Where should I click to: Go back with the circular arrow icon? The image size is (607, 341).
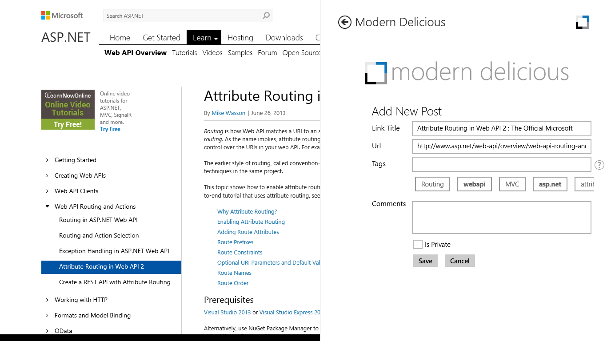coord(345,22)
